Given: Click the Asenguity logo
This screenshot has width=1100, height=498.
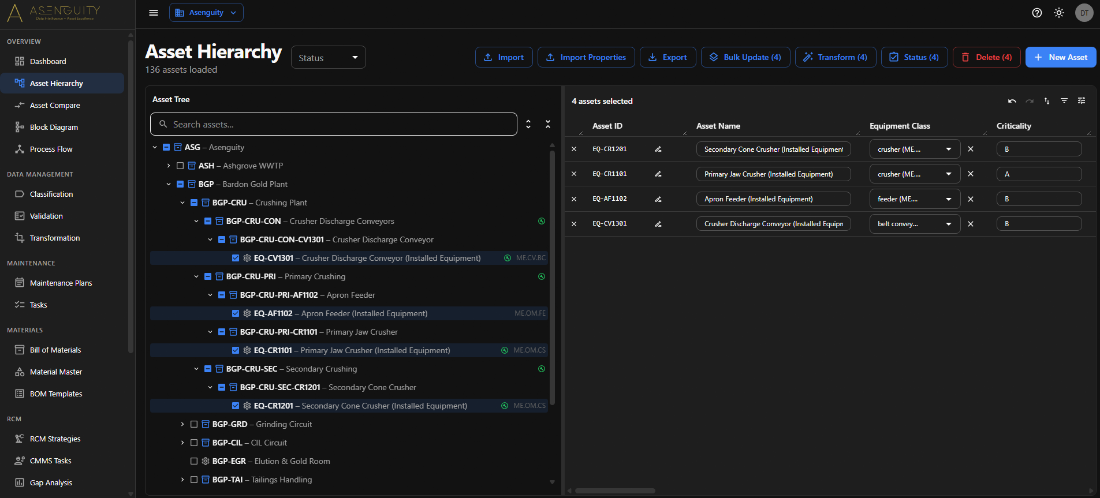Looking at the screenshot, I should [54, 13].
